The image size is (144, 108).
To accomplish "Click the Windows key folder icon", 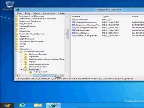I will pyautogui.click(x=17, y=49).
